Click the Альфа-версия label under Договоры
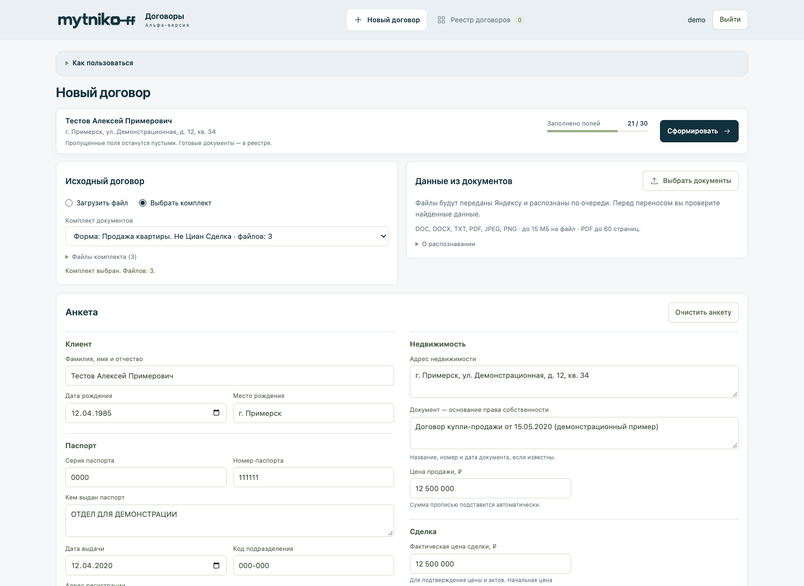 [x=167, y=26]
